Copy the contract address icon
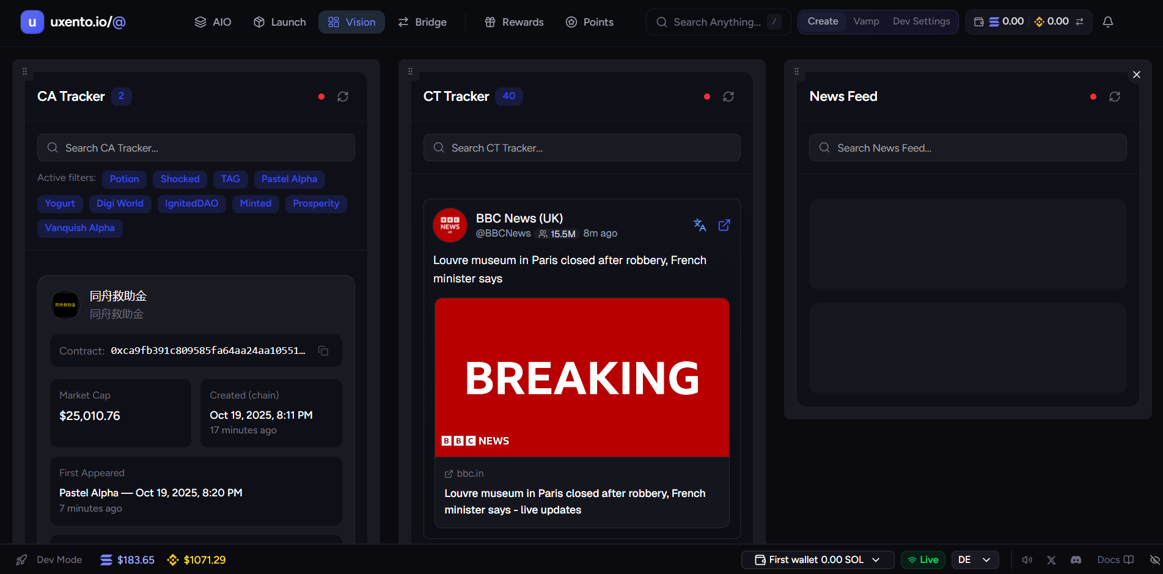The image size is (1163, 574). click(323, 351)
